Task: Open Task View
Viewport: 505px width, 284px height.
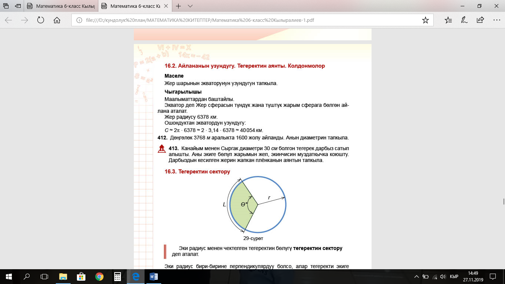Action: 44,276
